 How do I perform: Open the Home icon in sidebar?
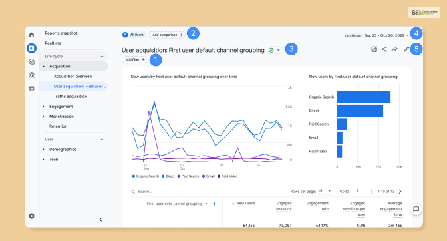(31, 35)
